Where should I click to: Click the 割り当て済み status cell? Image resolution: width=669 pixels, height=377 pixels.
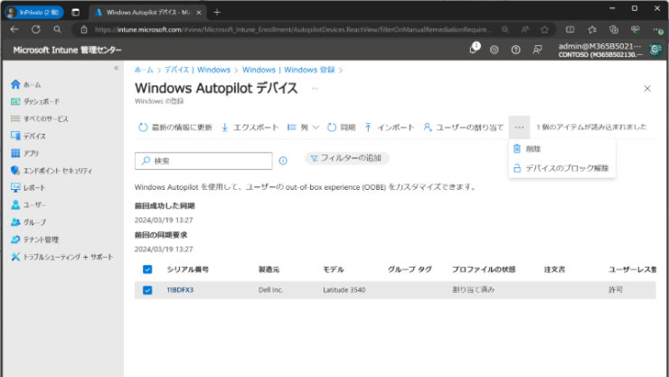(x=473, y=290)
